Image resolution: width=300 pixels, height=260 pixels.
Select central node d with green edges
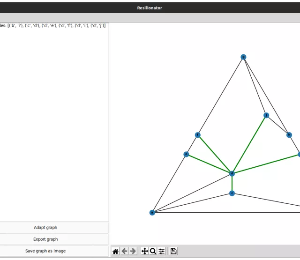(232, 173)
